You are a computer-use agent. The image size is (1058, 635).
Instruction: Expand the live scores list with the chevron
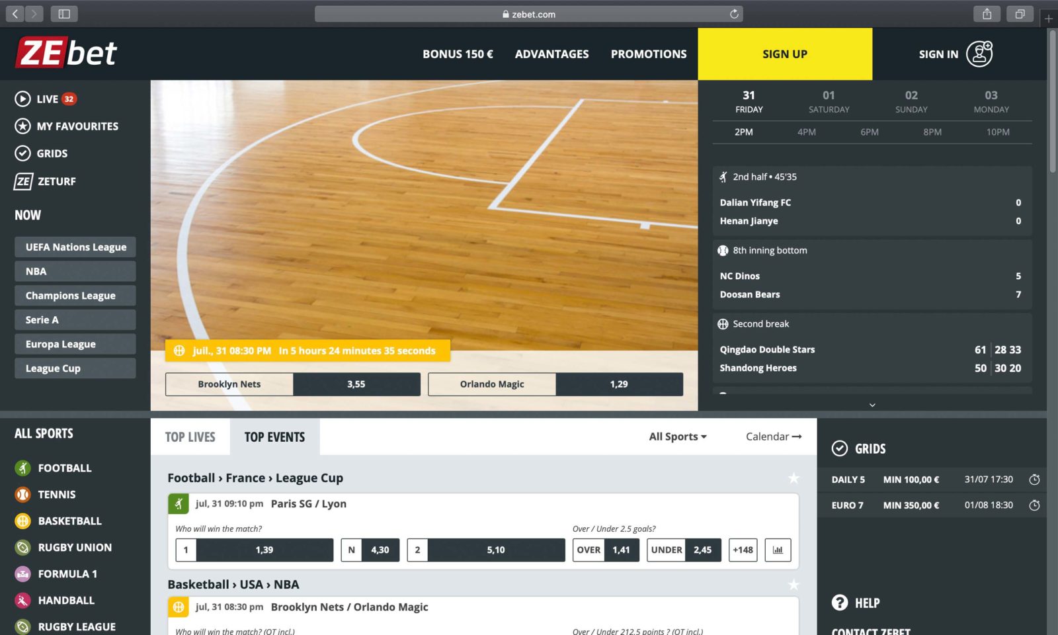[872, 404]
